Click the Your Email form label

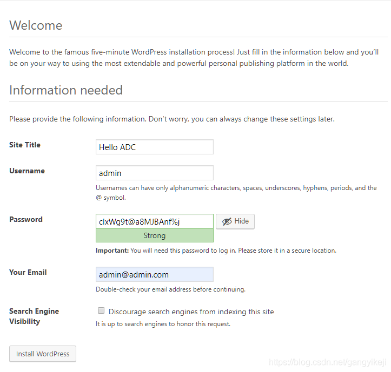coord(28,272)
